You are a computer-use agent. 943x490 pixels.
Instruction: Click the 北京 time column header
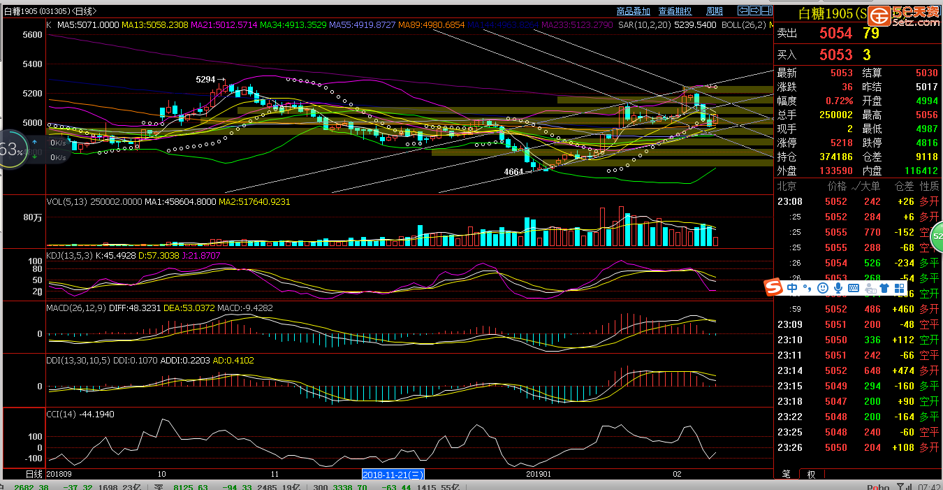click(787, 186)
